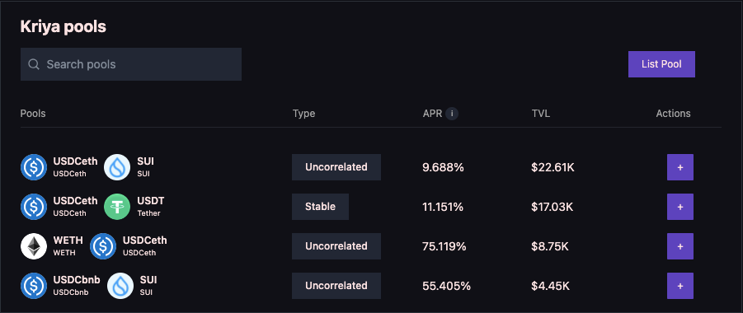Click the Stable type badge

[320, 207]
